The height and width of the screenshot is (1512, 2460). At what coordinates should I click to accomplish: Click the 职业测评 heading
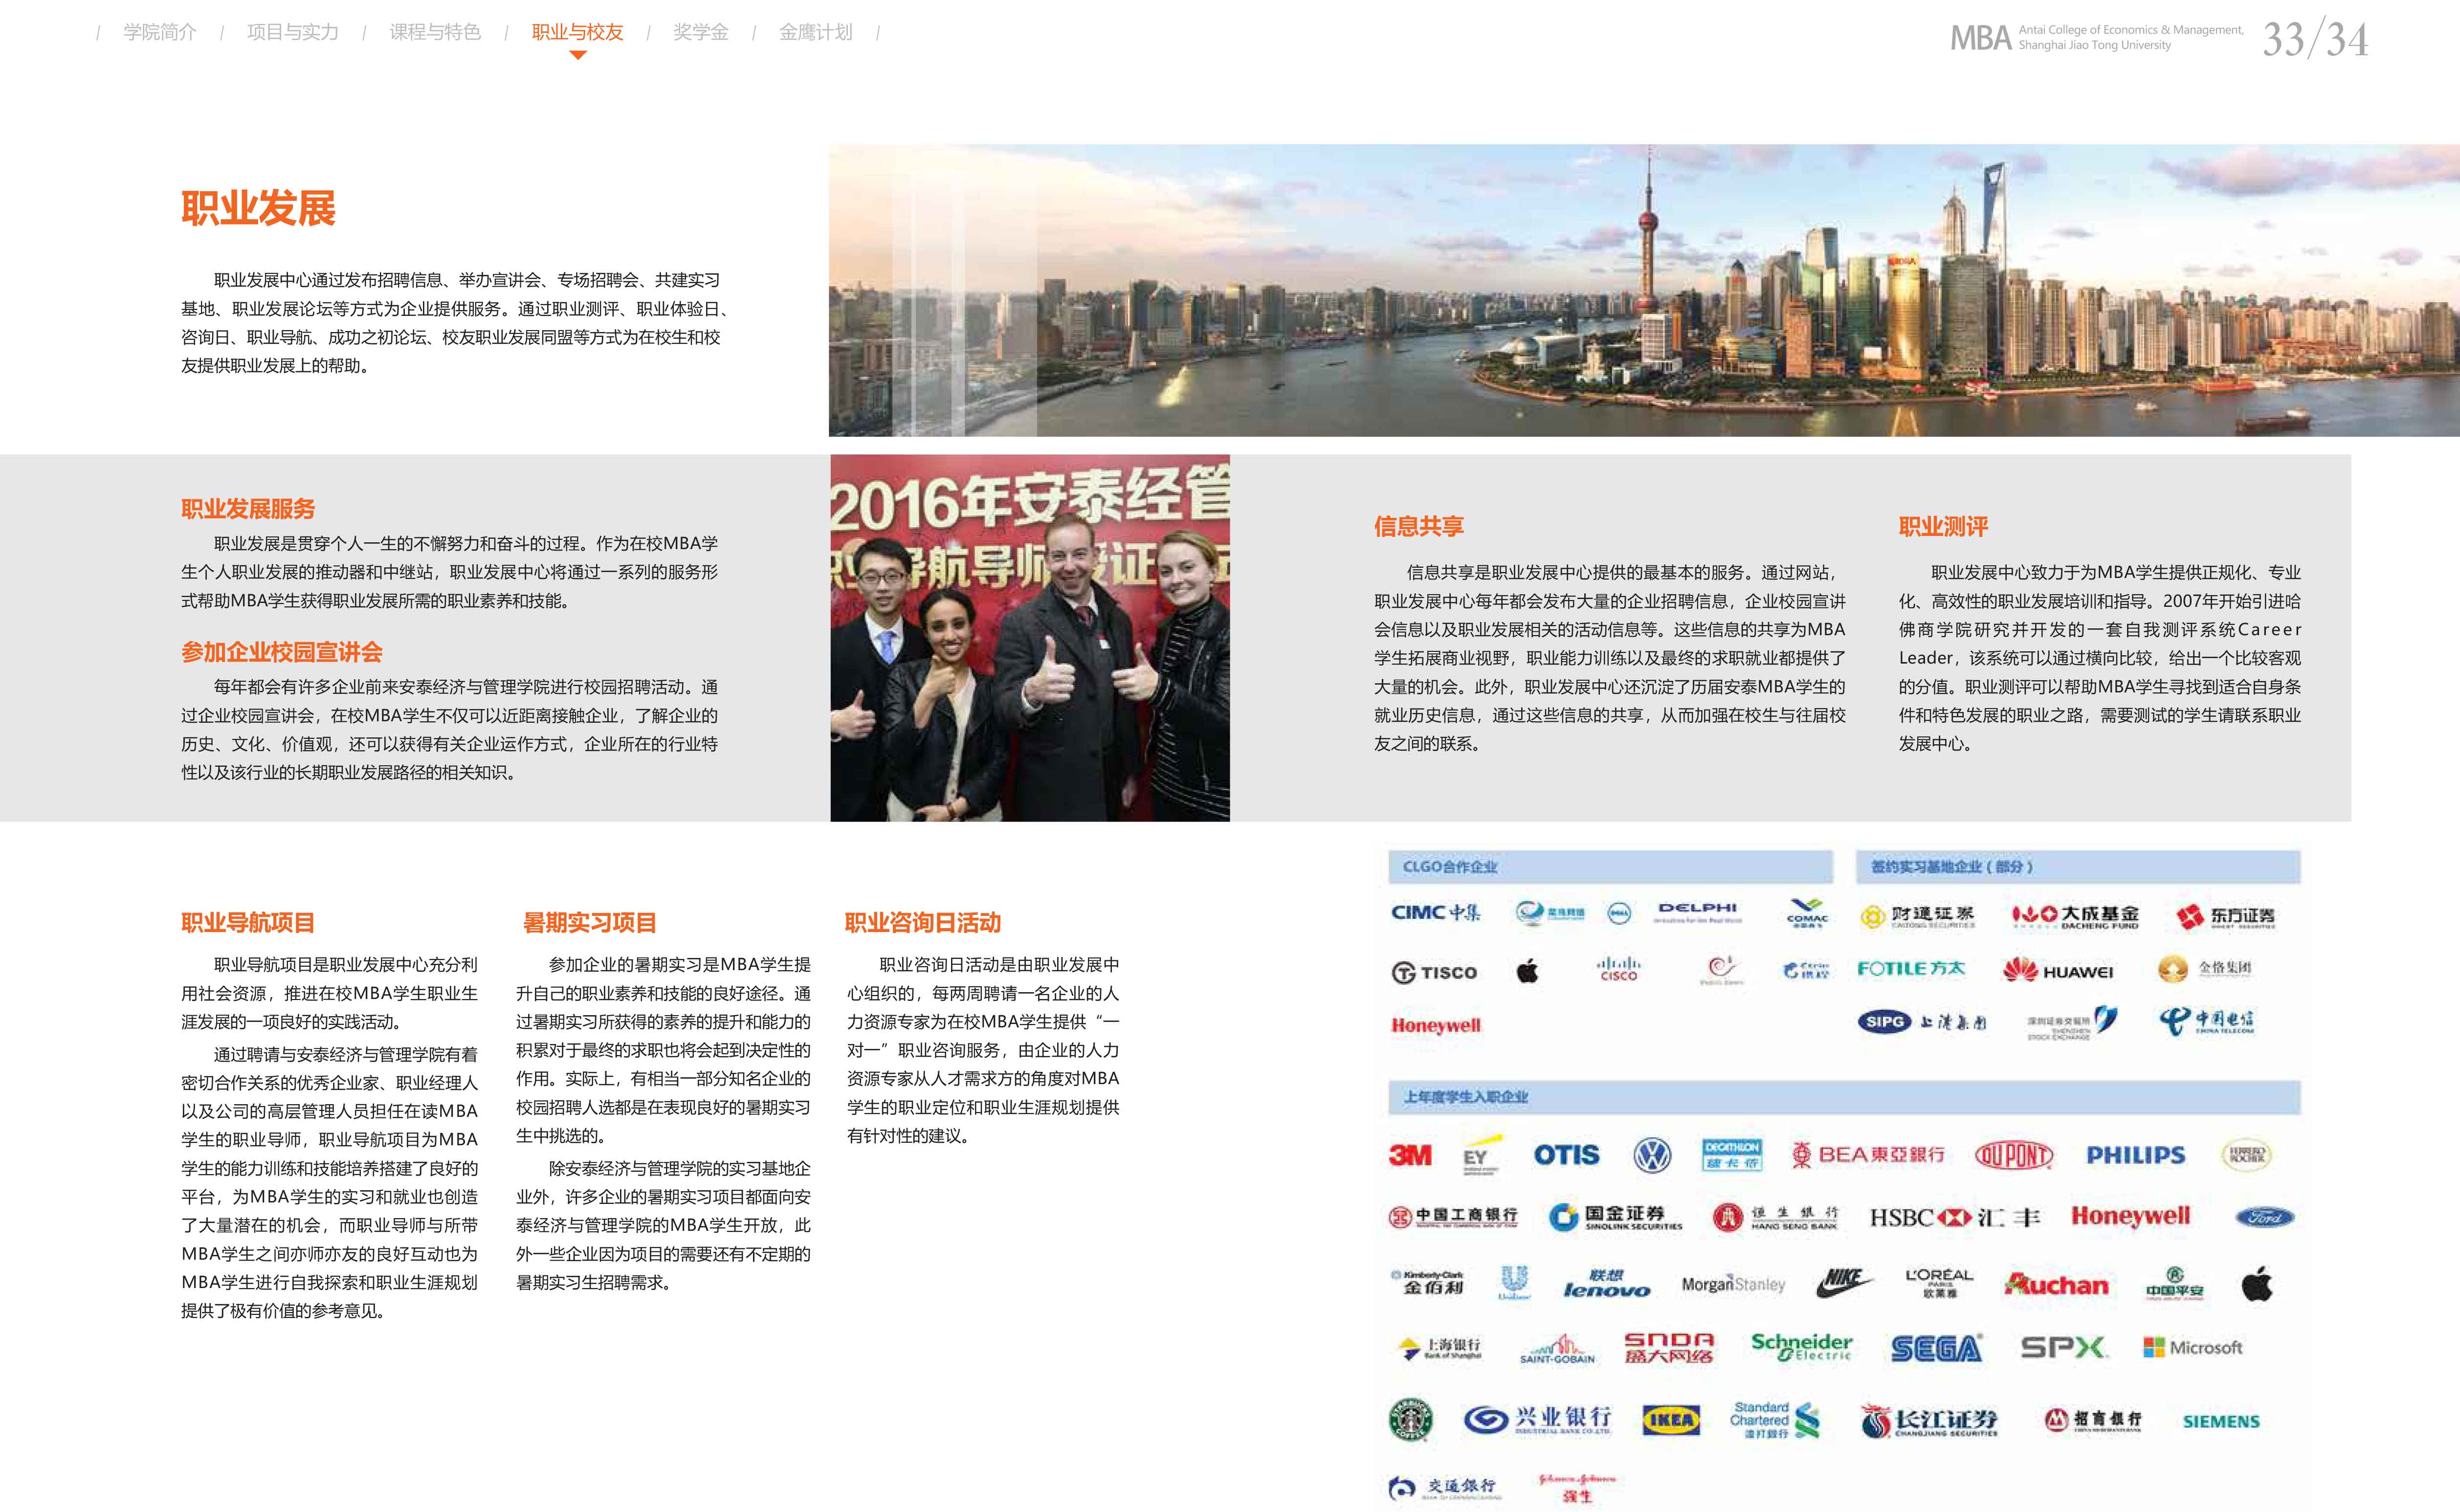coord(1943,527)
